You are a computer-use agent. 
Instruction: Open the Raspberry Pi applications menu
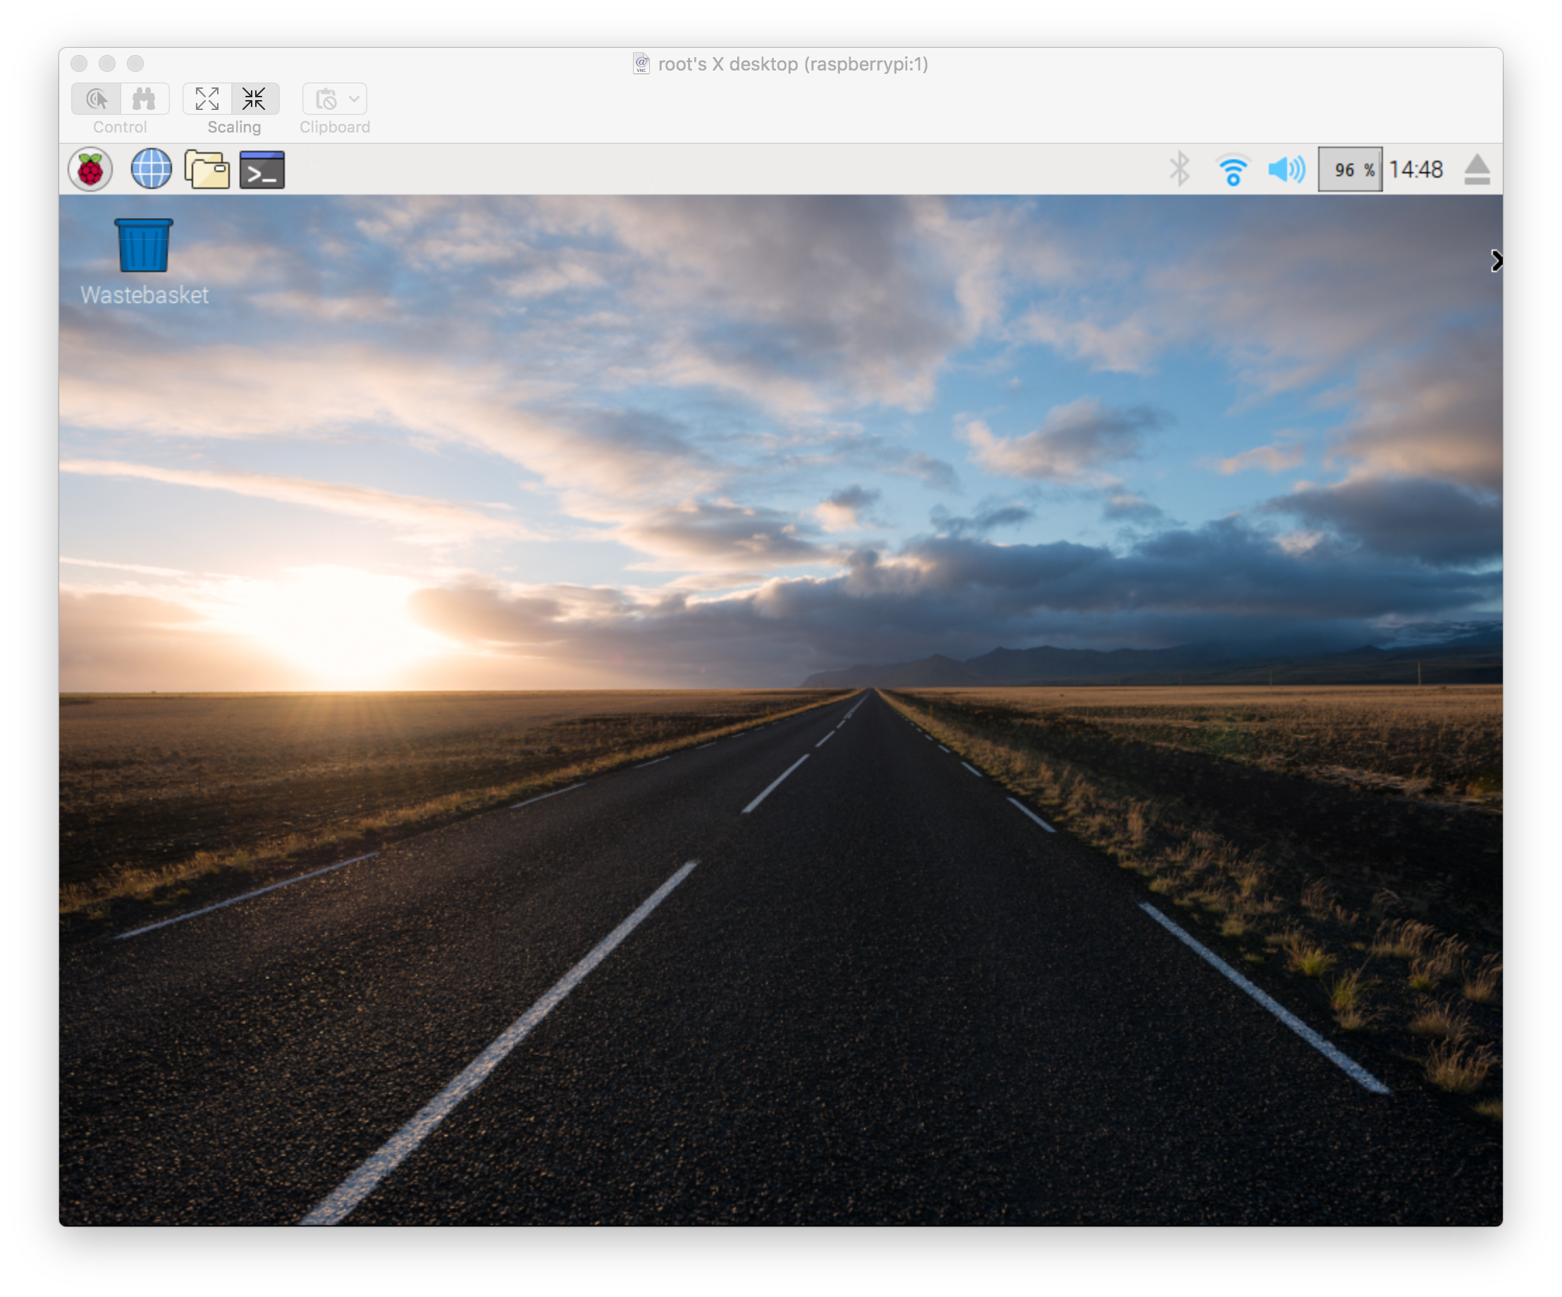click(90, 170)
